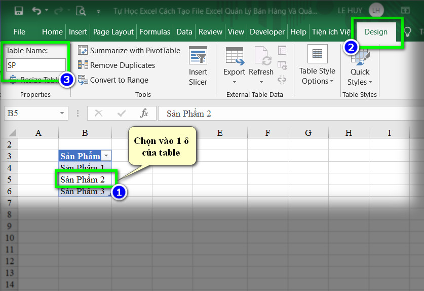Click the Sản Phẩm table header cell
The height and width of the screenshot is (291, 424).
coord(85,156)
